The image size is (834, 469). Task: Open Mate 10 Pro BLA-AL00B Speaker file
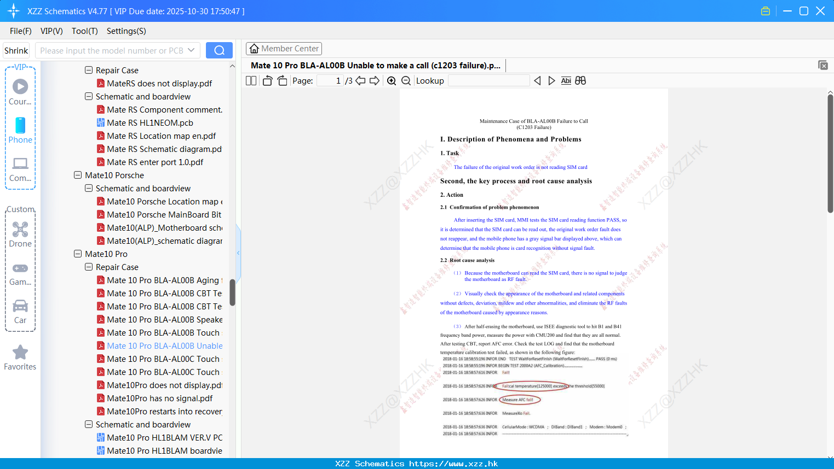(x=160, y=320)
